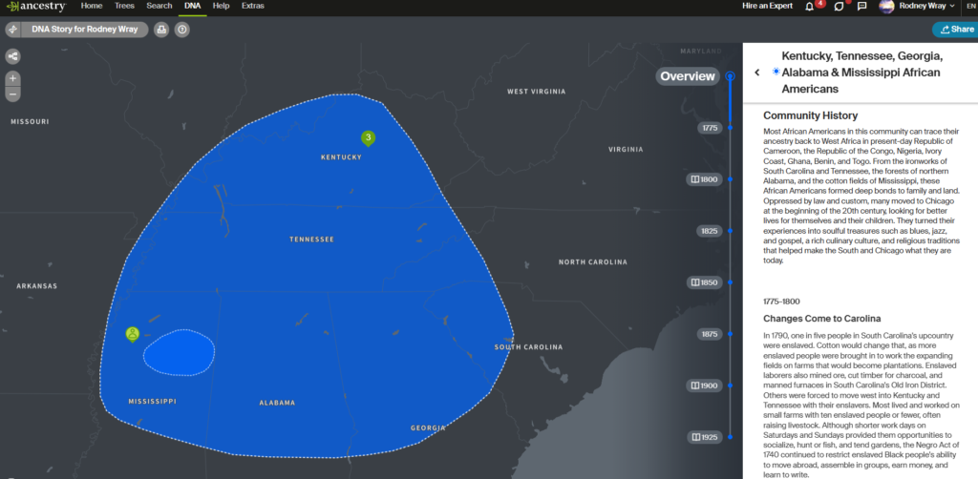Select the Overview point on the timeline
This screenshot has width=978, height=479.
730,76
